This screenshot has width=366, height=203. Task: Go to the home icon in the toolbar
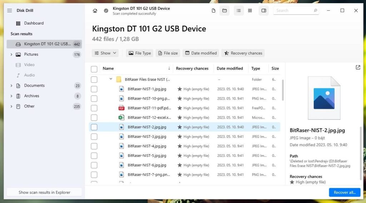[x=95, y=11]
